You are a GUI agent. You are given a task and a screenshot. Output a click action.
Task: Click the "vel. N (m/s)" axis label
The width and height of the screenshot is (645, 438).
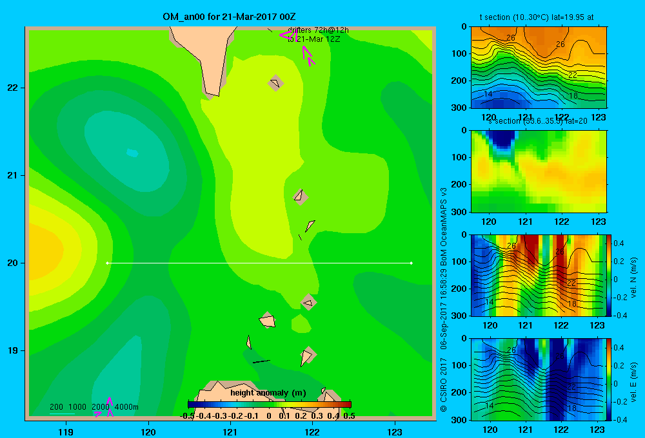(634, 278)
